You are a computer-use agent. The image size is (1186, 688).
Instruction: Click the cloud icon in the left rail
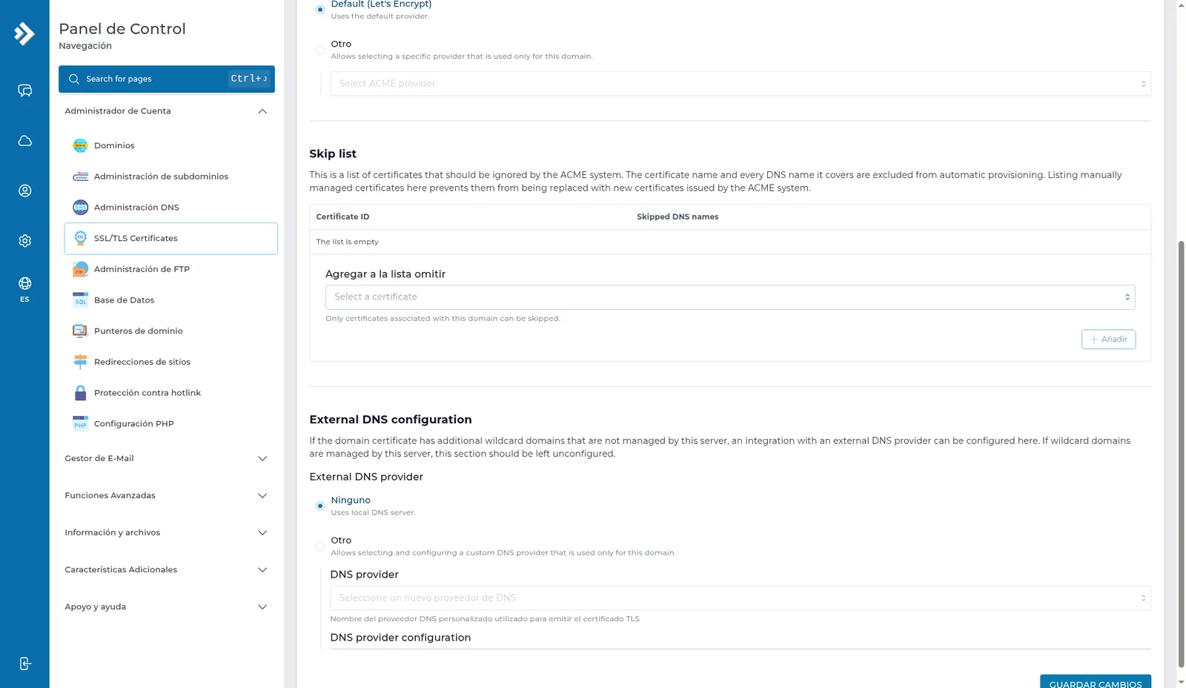pos(24,141)
